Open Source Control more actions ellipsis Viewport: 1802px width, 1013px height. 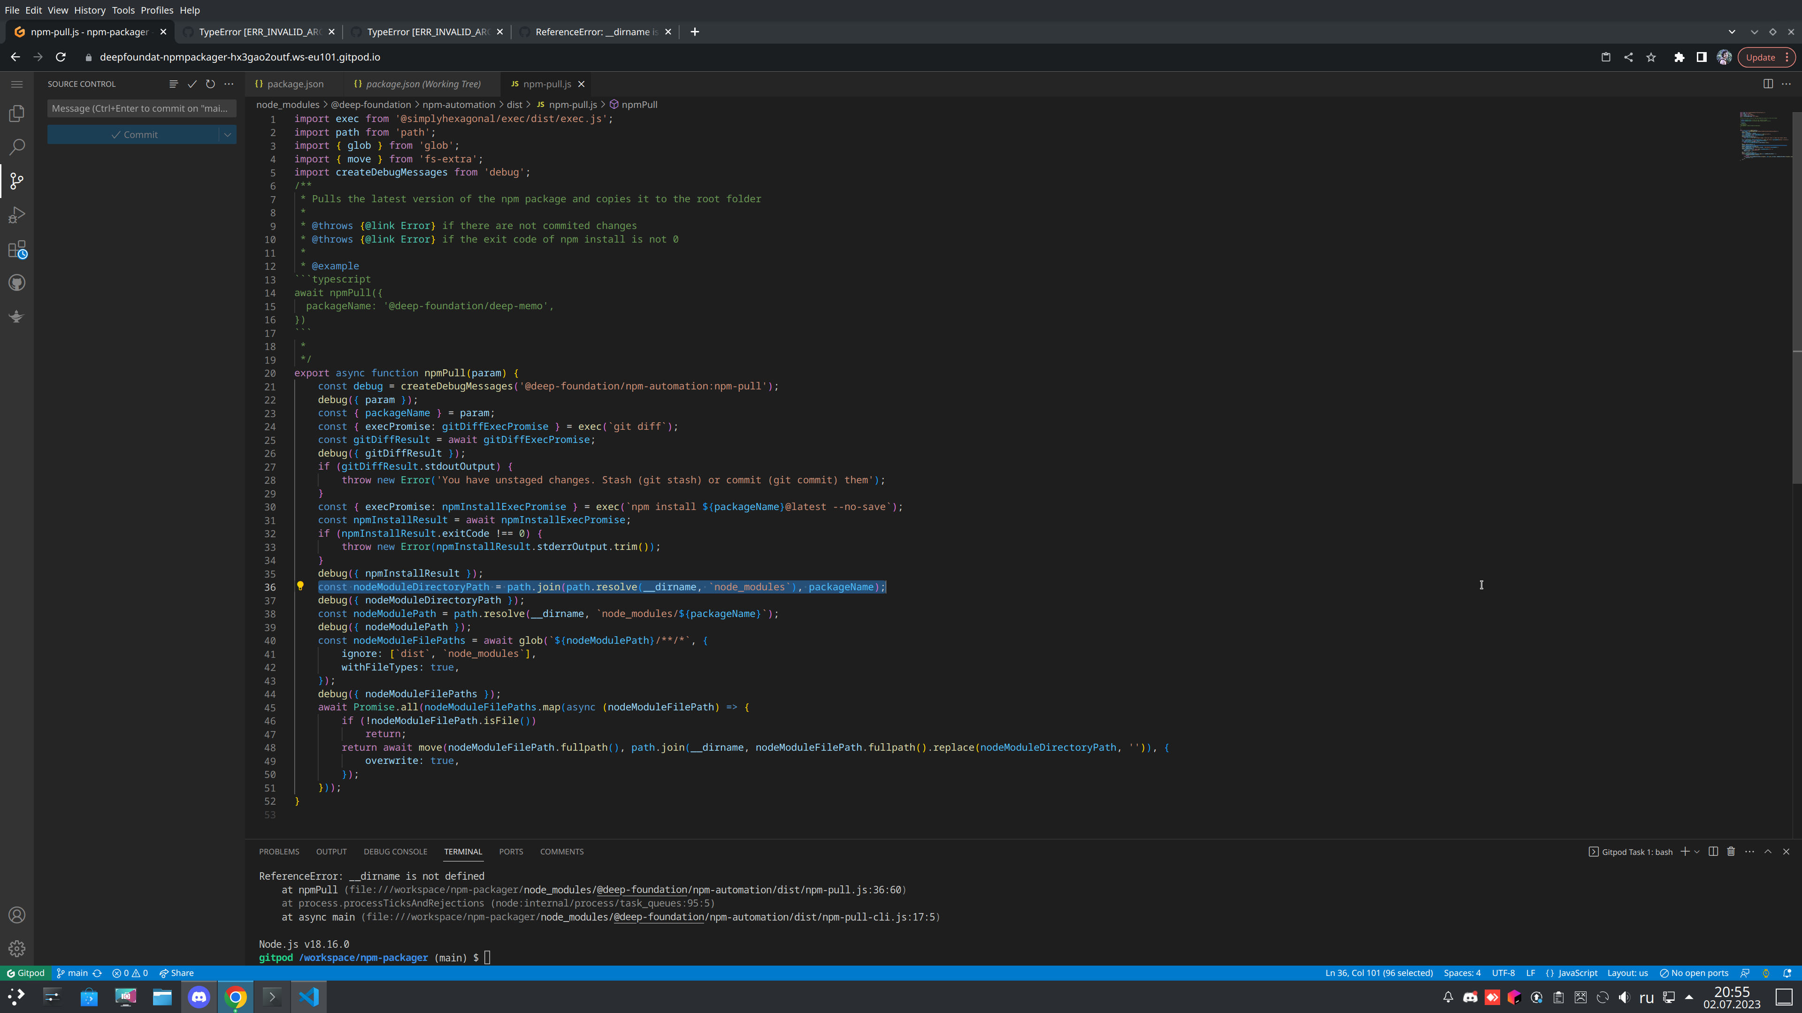click(229, 84)
